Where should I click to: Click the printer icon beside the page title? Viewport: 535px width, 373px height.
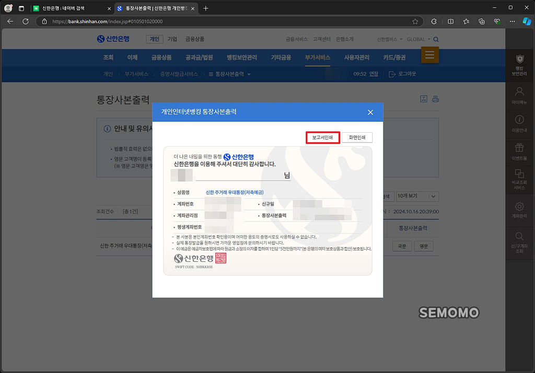pyautogui.click(x=435, y=99)
